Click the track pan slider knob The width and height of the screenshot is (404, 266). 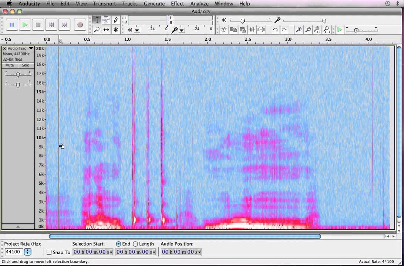point(18,85)
